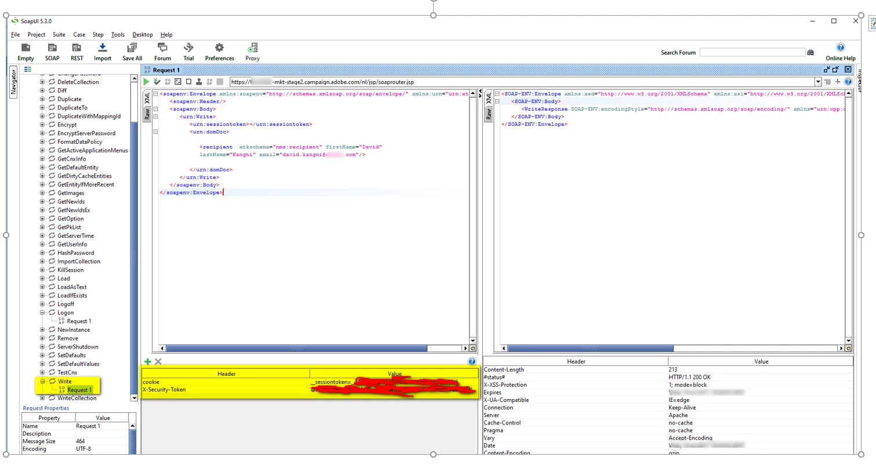
Task: Open the Inspector side tab
Action: click(860, 81)
